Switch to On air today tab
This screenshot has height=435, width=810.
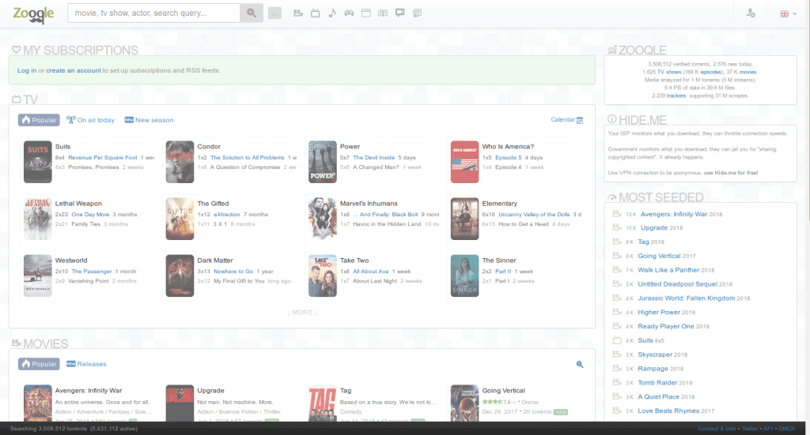pyautogui.click(x=90, y=120)
